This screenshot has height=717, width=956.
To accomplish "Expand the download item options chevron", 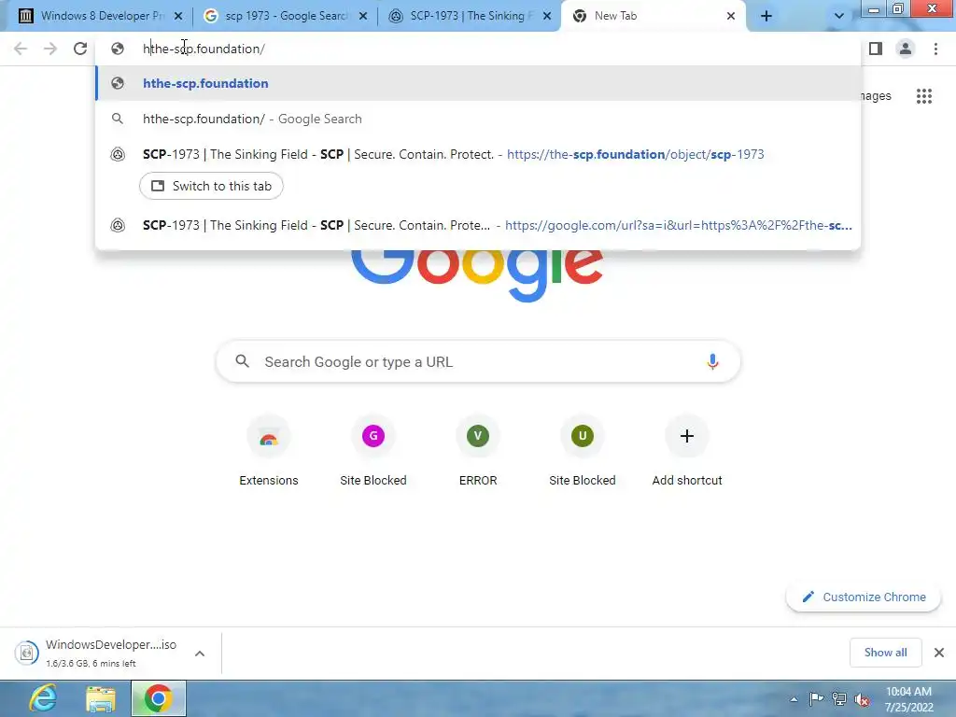I will pos(200,653).
